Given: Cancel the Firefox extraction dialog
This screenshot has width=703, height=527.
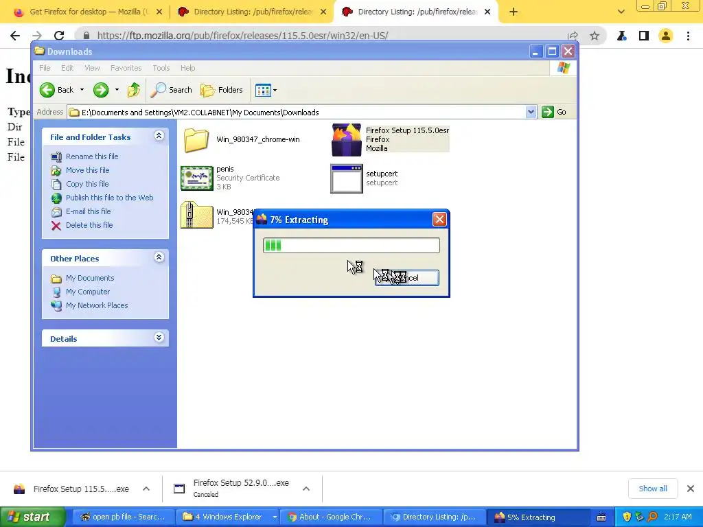Looking at the screenshot, I should coord(407,278).
